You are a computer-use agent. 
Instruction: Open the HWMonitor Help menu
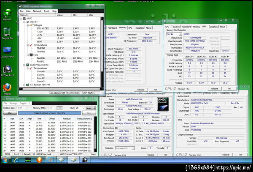[x=54, y=11]
